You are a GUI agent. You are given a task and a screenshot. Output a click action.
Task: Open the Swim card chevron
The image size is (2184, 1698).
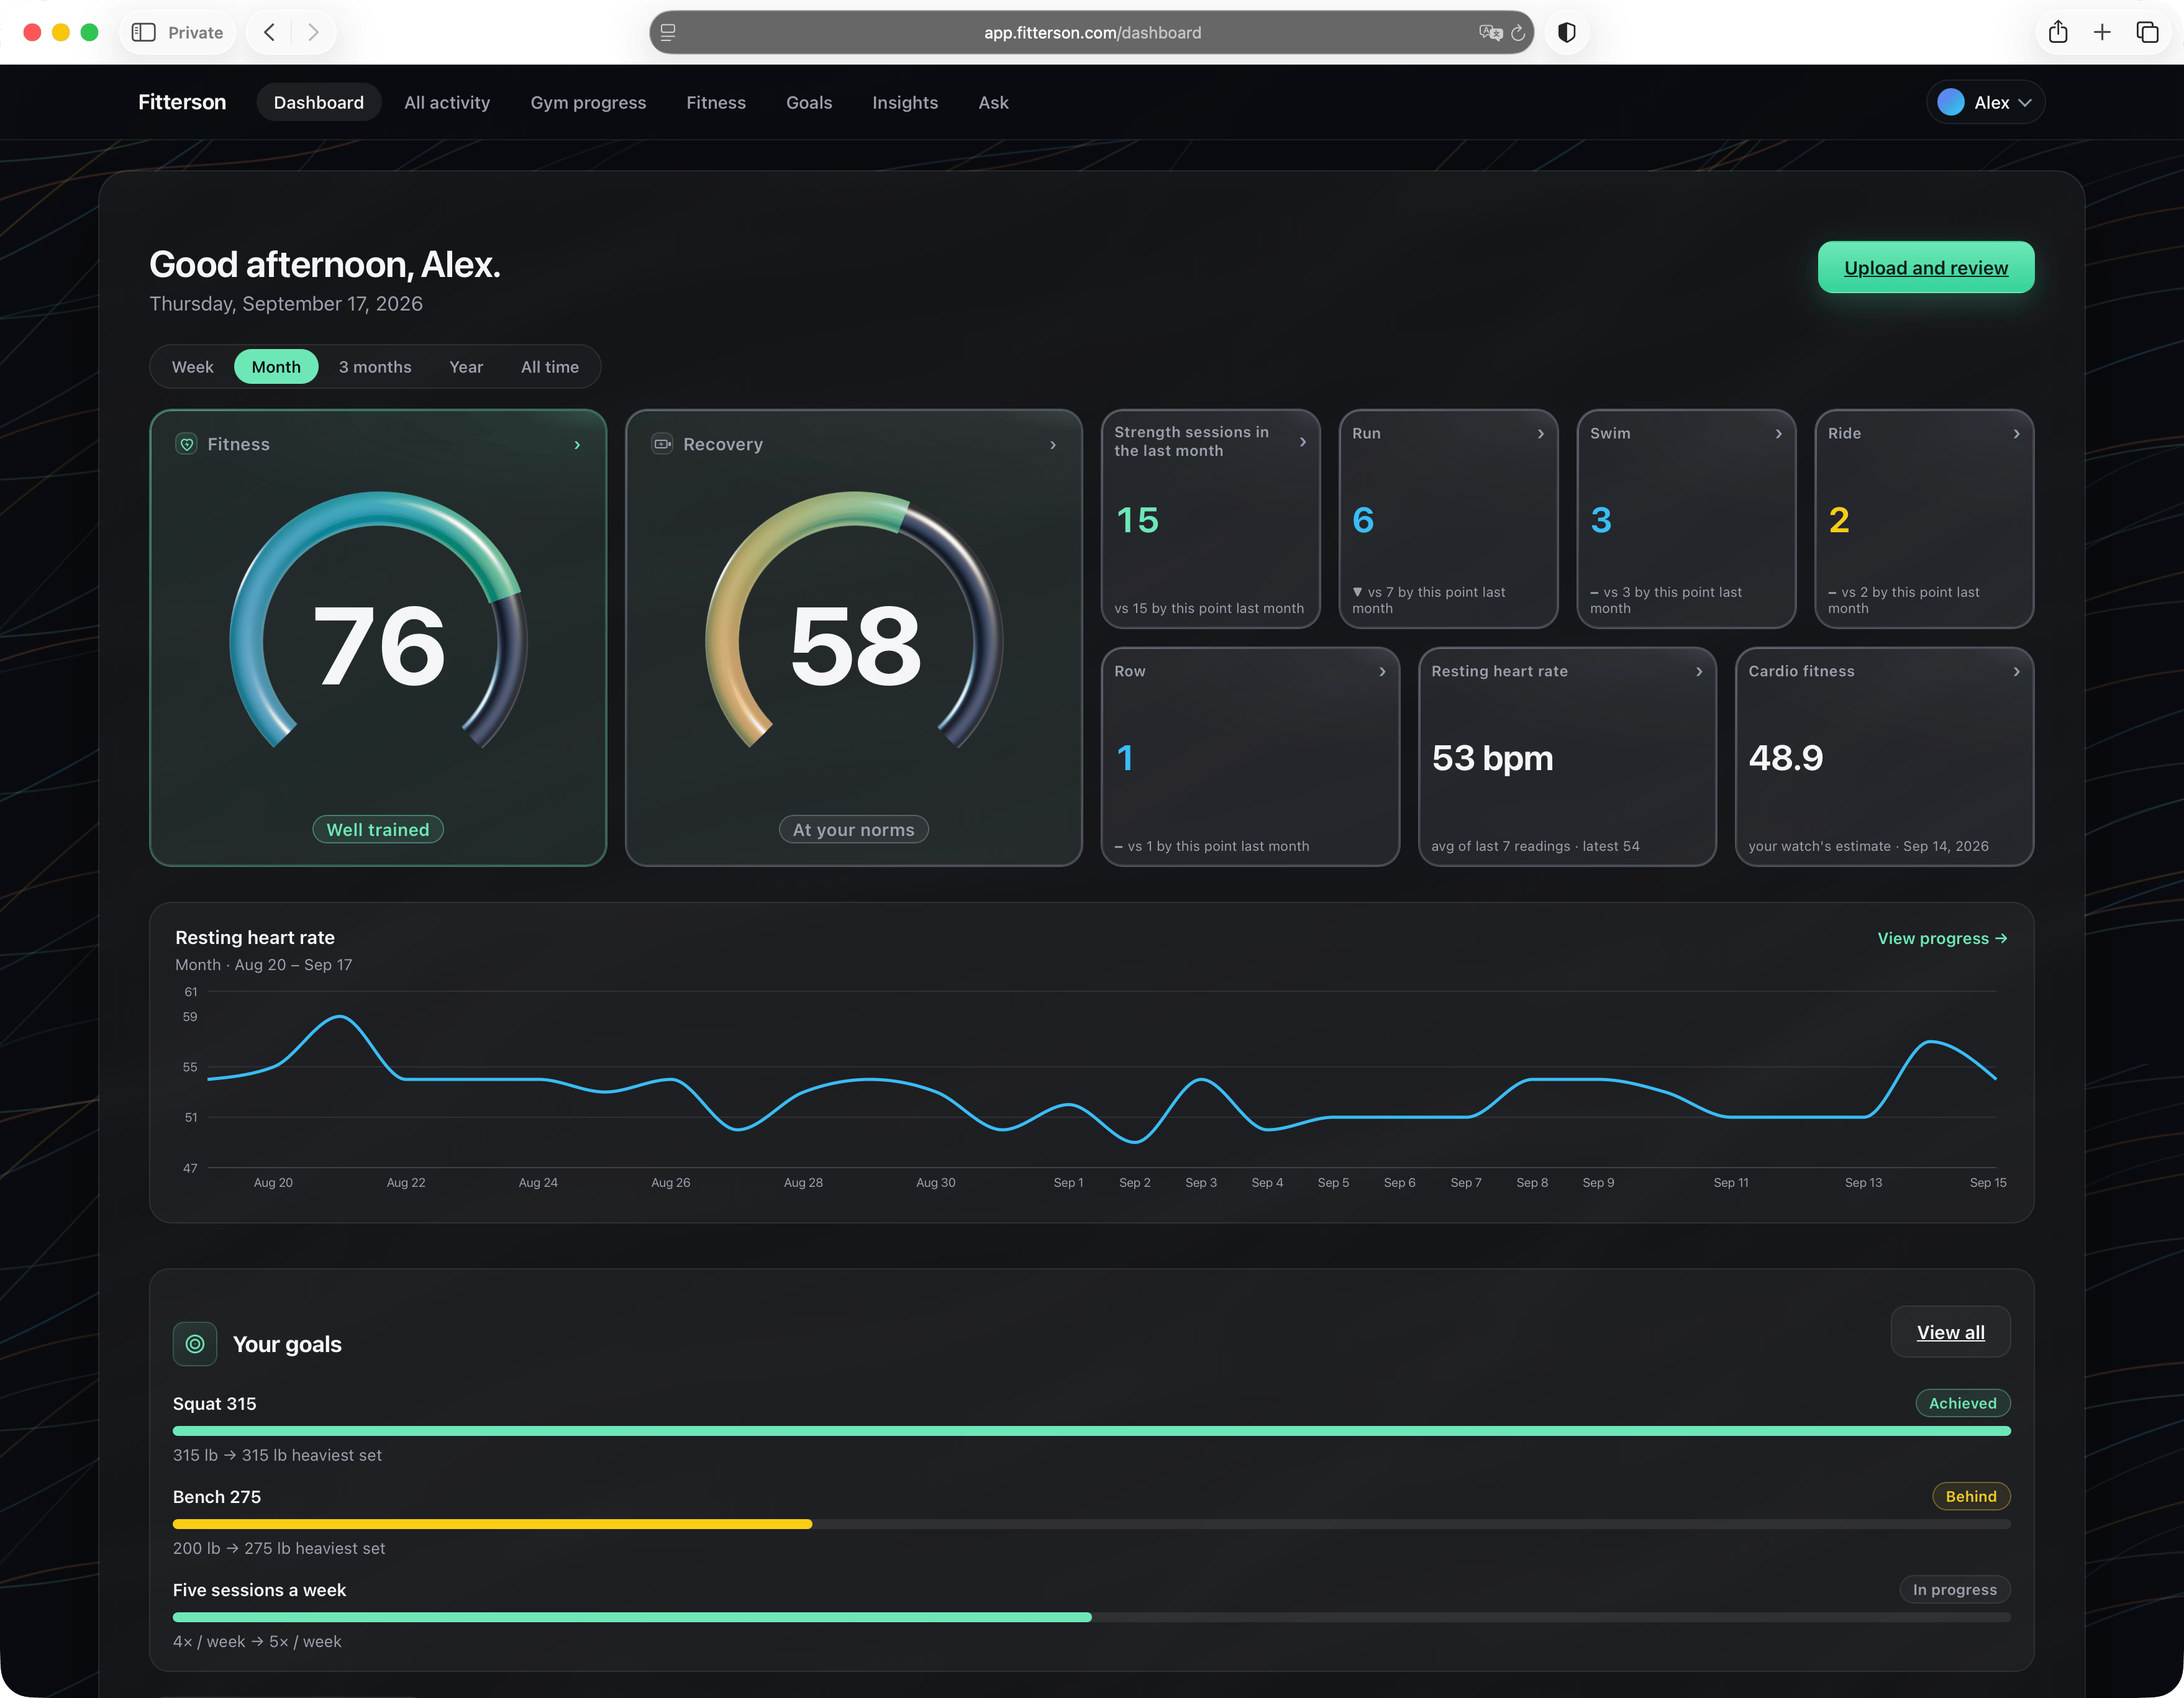(1779, 434)
